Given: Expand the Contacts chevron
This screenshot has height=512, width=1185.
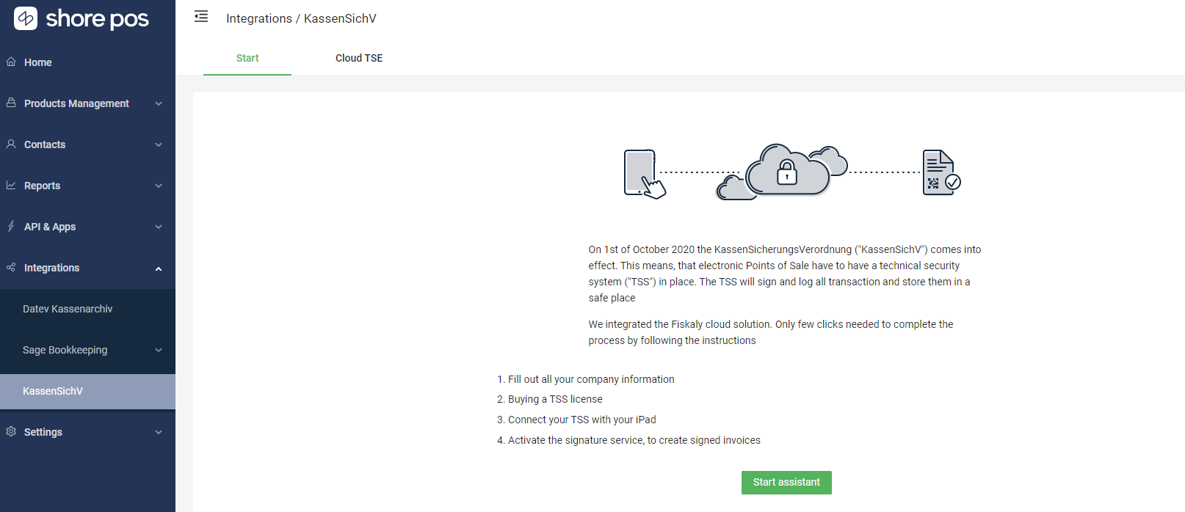Looking at the screenshot, I should click(x=159, y=145).
